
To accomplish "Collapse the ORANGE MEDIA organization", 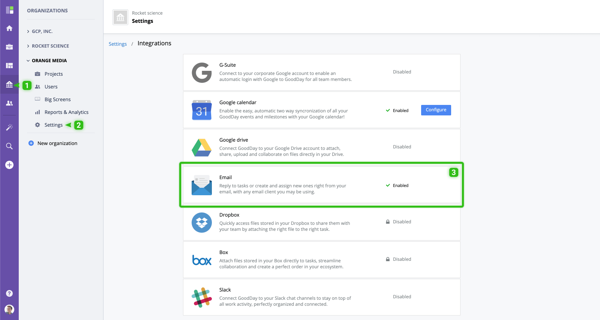I will 49,61.
